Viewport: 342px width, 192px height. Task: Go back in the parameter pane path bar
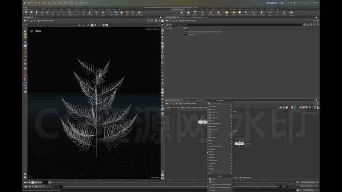[167, 21]
